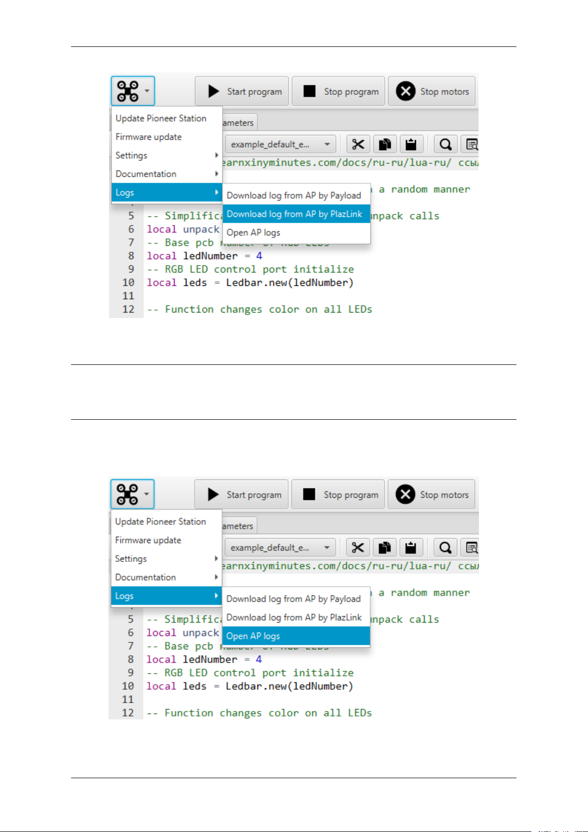
Task: Click the arrow beside the drone icon in upper screenshot
Action: click(147, 91)
